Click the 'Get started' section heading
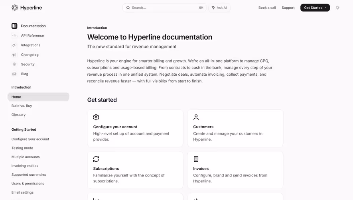 [x=102, y=100]
